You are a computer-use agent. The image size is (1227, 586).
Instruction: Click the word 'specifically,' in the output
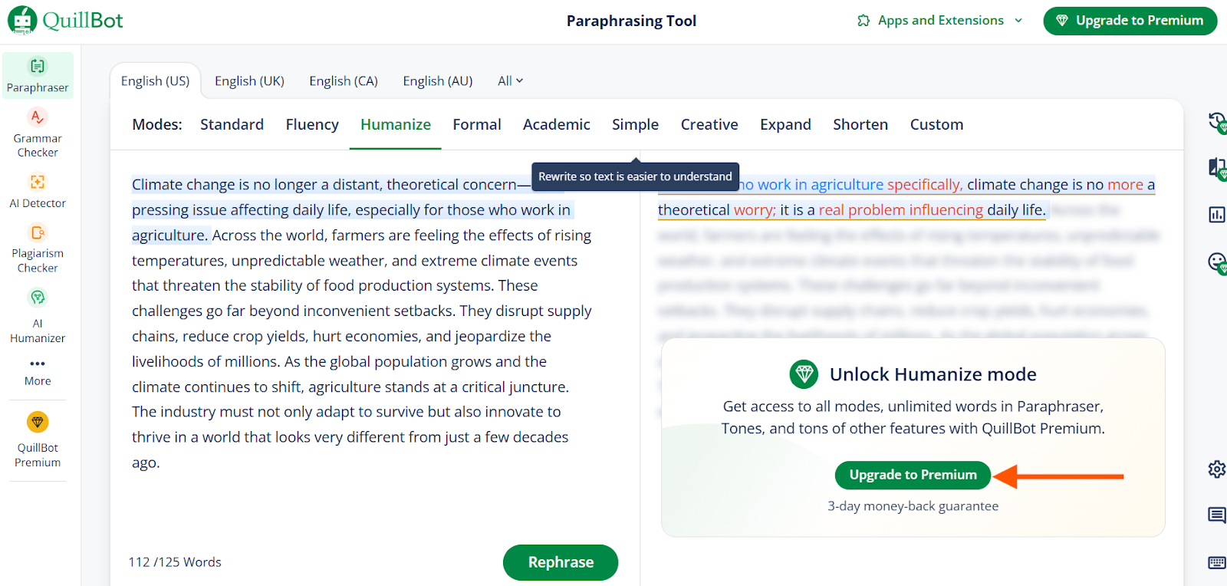[925, 184]
